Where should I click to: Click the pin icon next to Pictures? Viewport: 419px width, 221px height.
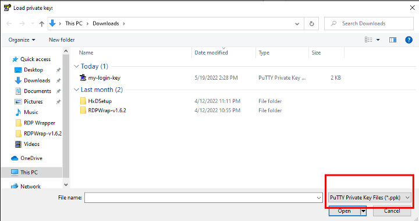click(x=58, y=102)
